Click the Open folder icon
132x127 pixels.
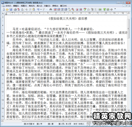pos(7,10)
